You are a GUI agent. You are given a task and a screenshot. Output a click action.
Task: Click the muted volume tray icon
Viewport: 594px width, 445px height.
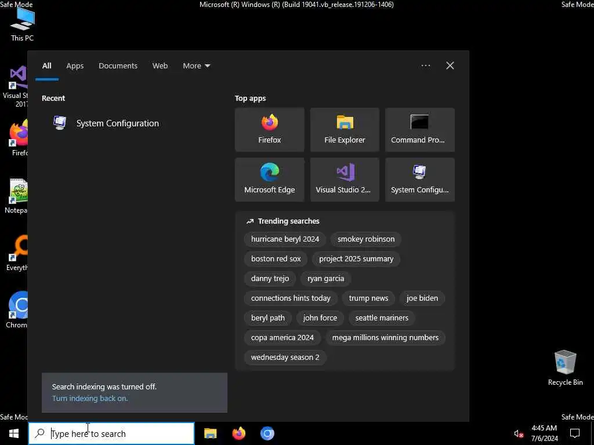point(519,433)
